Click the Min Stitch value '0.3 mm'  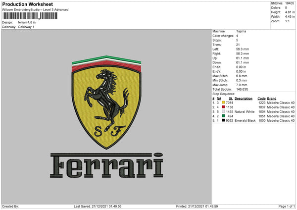pos(242,81)
